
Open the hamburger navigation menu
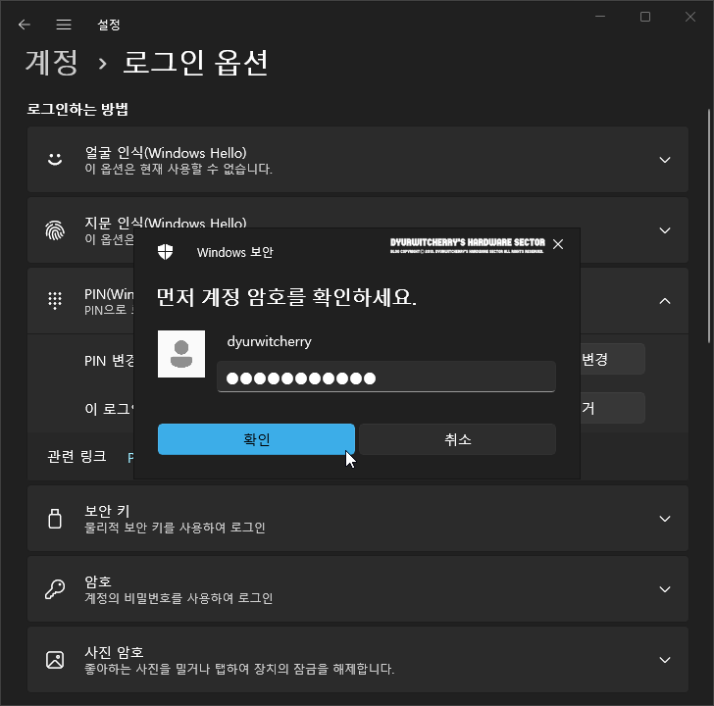click(x=64, y=25)
